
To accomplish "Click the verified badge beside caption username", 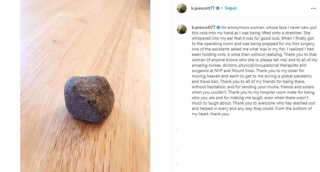I will 218,27.
